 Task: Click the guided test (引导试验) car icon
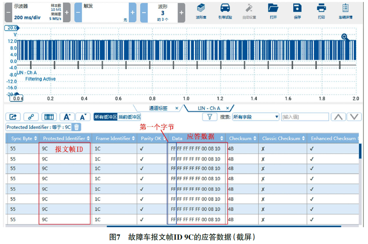pyautogui.click(x=225, y=11)
